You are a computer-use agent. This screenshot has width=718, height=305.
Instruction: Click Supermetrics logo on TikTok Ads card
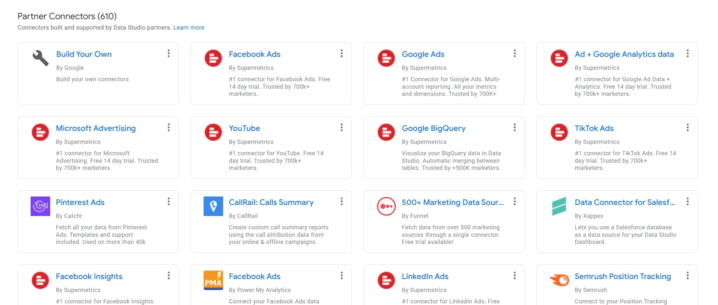pyautogui.click(x=559, y=132)
